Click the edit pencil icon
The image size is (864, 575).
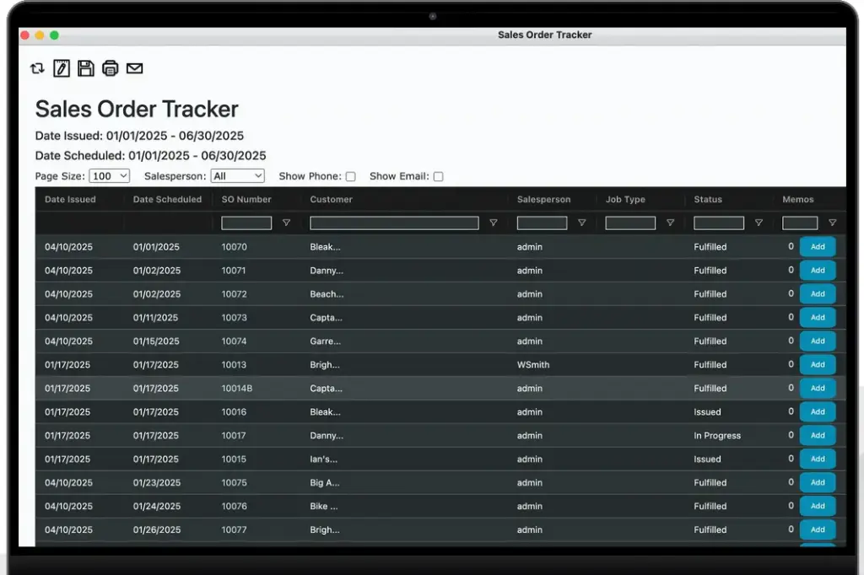tap(62, 69)
